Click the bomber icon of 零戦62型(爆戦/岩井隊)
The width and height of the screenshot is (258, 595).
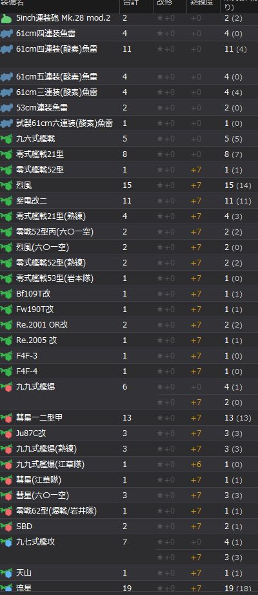(x=6, y=512)
